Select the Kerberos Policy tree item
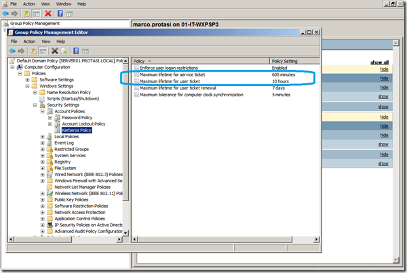The width and height of the screenshot is (407, 273). pos(77,131)
